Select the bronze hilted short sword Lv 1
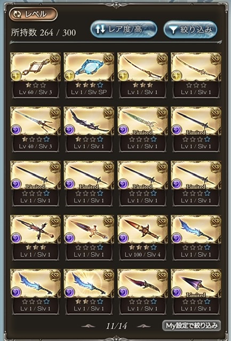Screen dimensions: 231x341 [89, 238]
